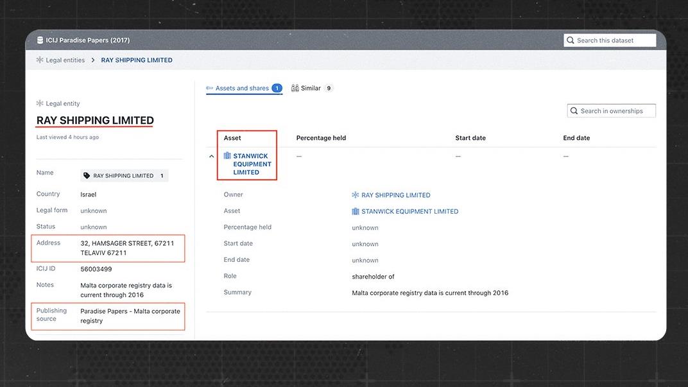Click Paradise Papers - Malta corporate registry text
The width and height of the screenshot is (688, 387).
[x=130, y=316]
